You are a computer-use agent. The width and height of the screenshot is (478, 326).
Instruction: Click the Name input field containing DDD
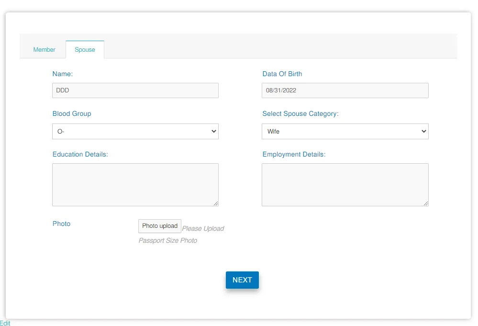click(x=135, y=90)
